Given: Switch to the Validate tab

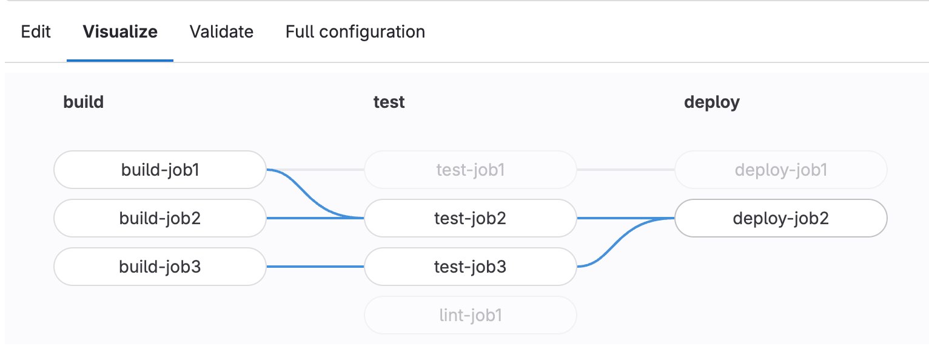Looking at the screenshot, I should (x=221, y=32).
